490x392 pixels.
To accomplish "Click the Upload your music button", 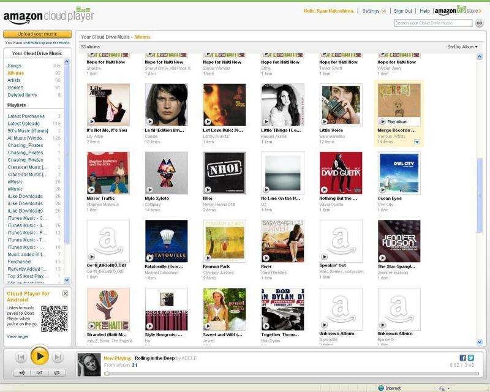I will click(x=37, y=34).
